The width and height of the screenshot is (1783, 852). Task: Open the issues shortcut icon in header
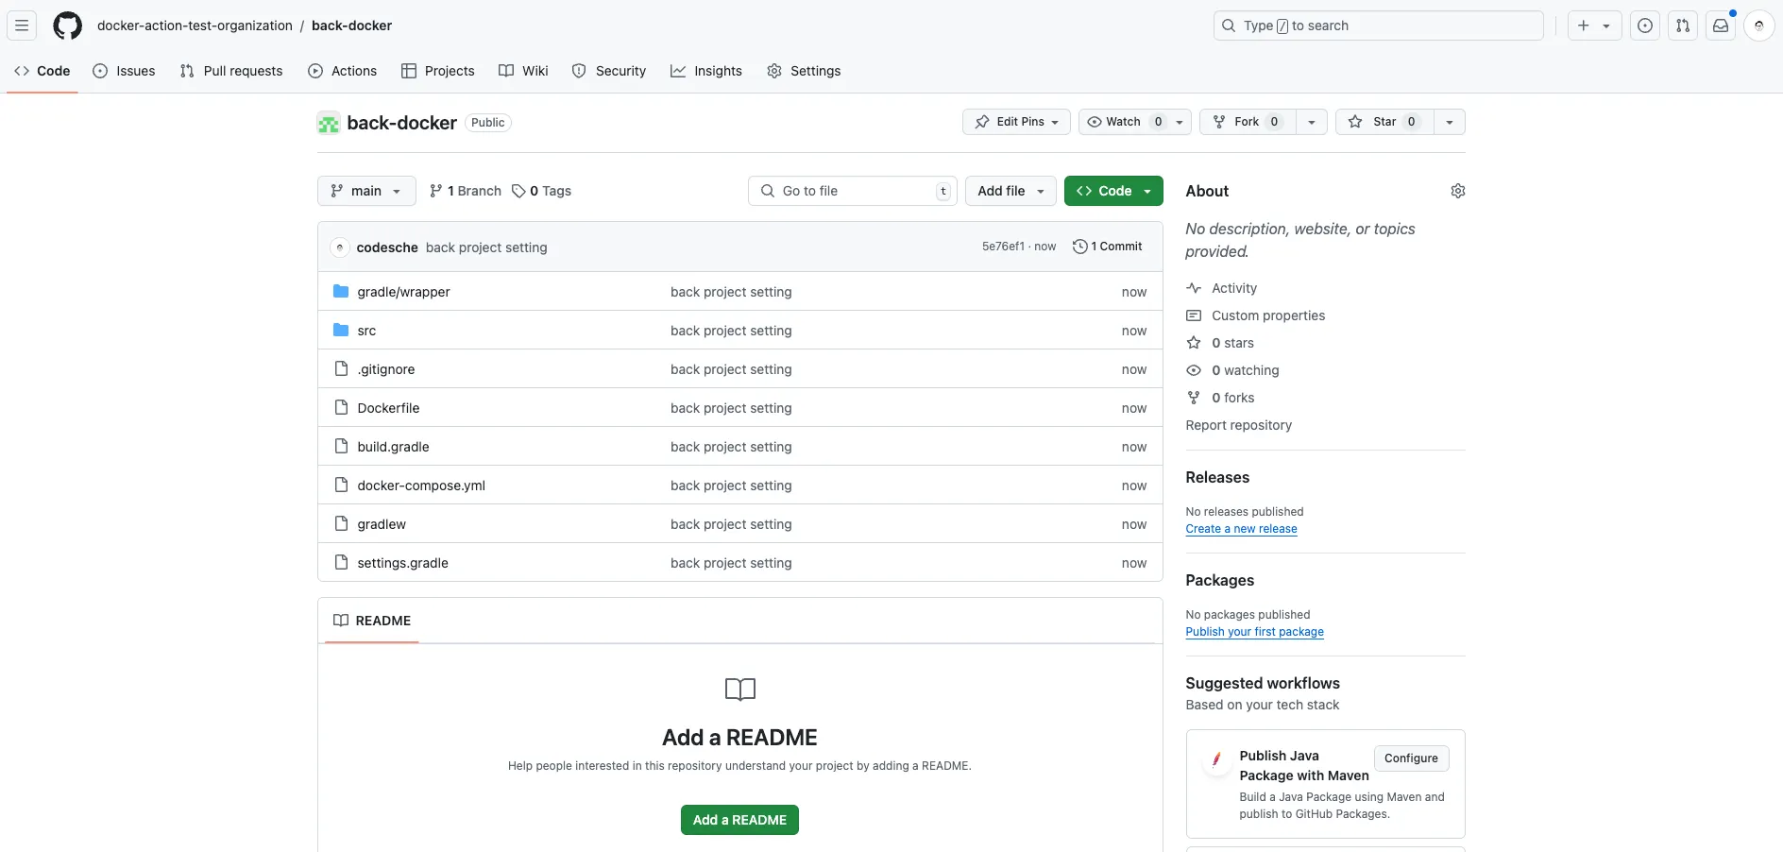(1645, 26)
